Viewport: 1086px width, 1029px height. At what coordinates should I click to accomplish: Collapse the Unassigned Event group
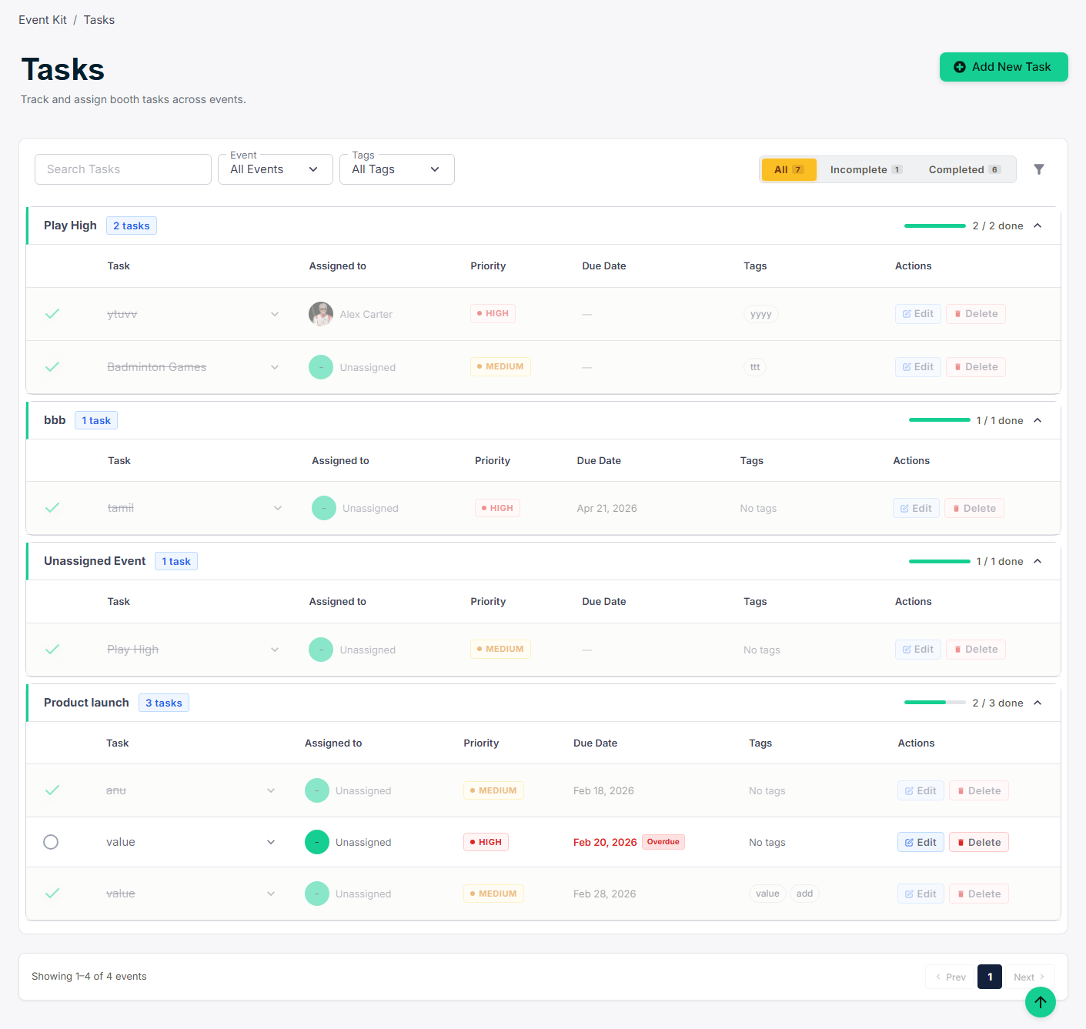(1038, 561)
